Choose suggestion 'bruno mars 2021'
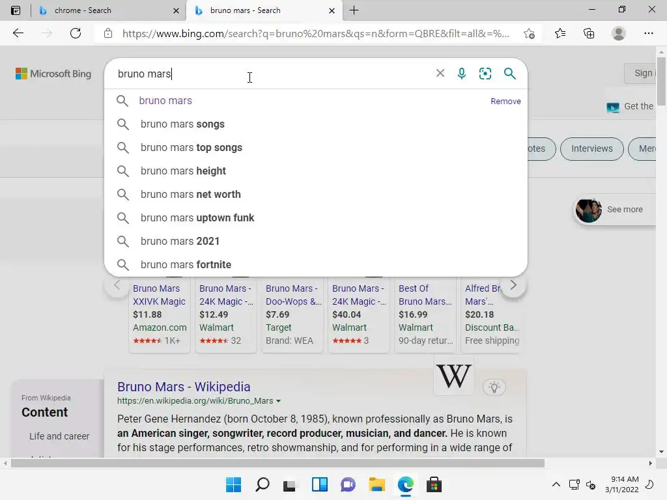Image resolution: width=667 pixels, height=500 pixels. click(x=316, y=241)
